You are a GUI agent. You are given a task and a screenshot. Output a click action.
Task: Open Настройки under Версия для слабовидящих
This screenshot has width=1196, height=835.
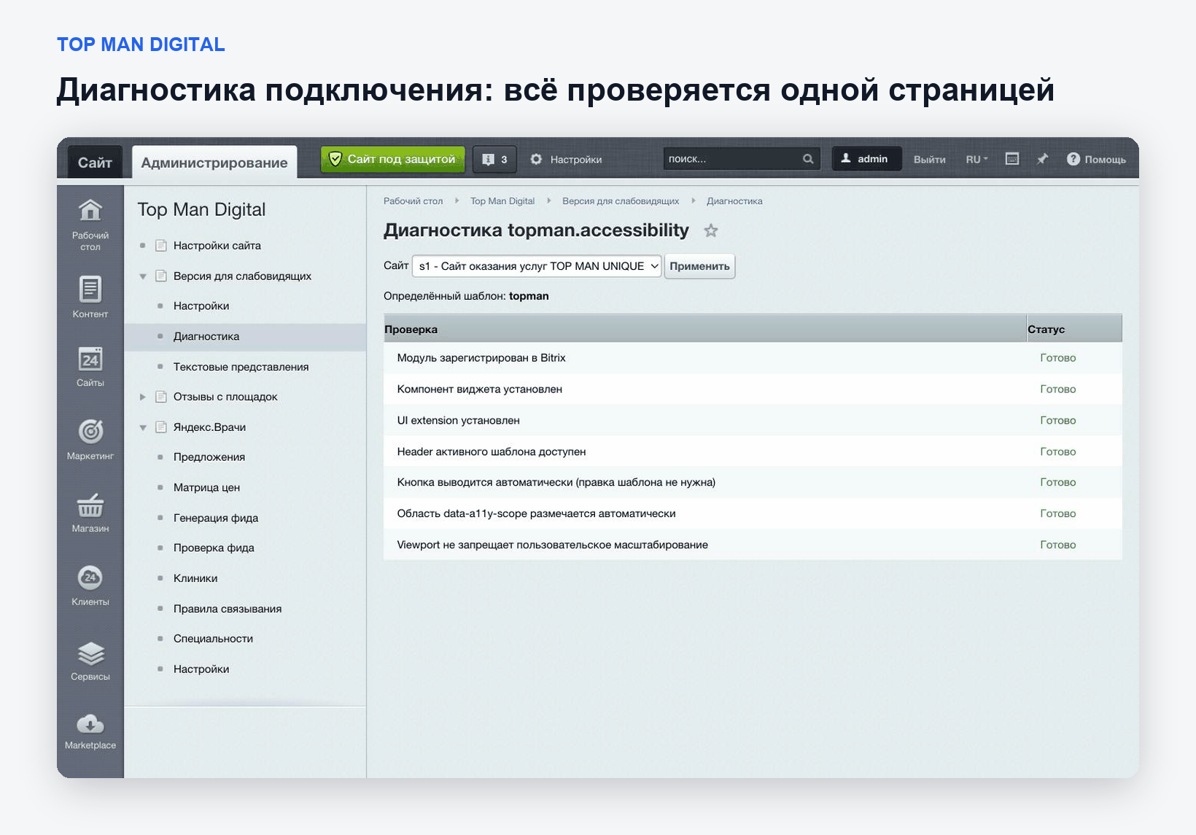tap(201, 306)
